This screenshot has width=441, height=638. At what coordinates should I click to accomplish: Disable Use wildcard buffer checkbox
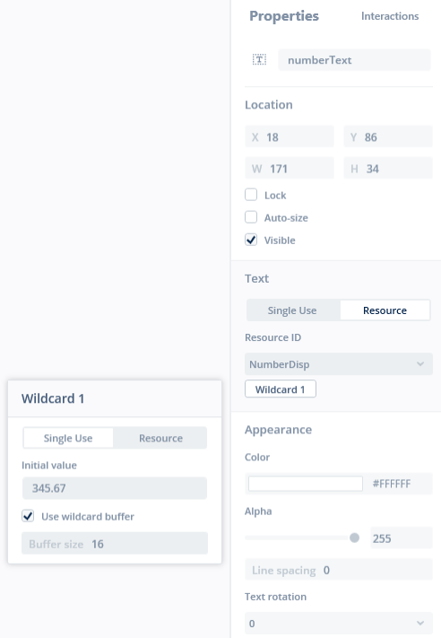pyautogui.click(x=28, y=516)
